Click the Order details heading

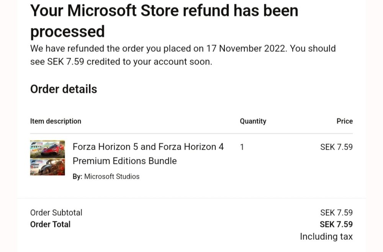click(64, 89)
